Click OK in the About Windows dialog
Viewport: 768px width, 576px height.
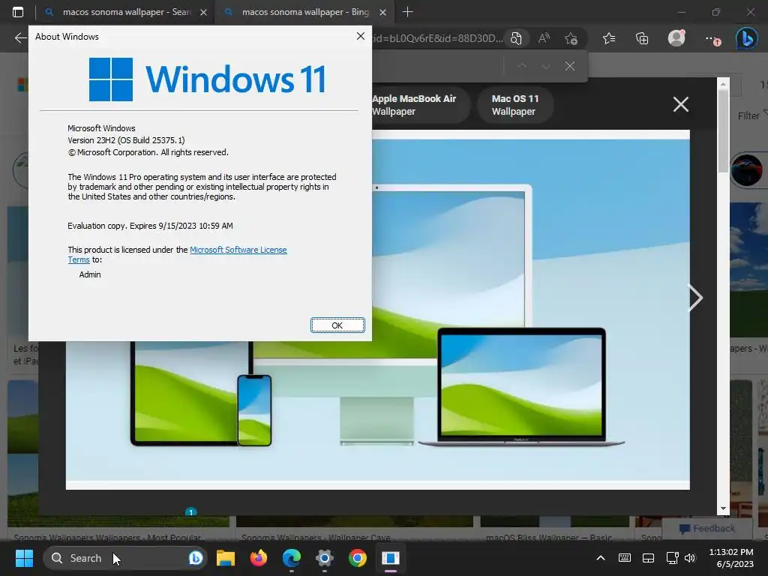[337, 325]
